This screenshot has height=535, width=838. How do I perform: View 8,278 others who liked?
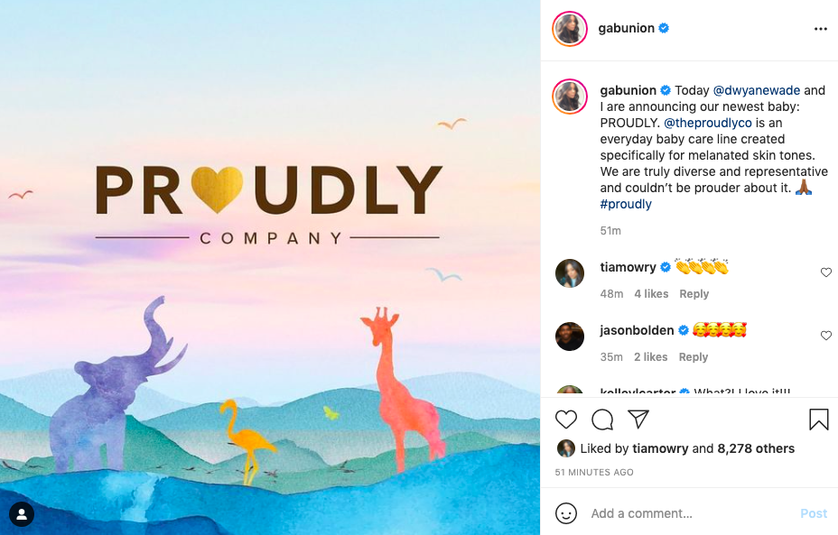(x=756, y=448)
